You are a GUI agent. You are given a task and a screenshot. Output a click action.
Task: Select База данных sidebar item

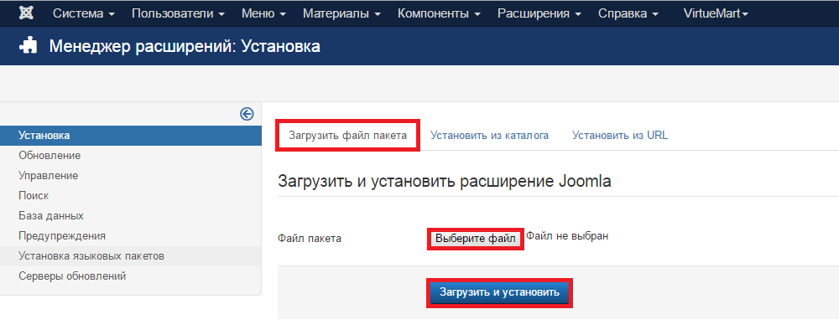coord(50,215)
